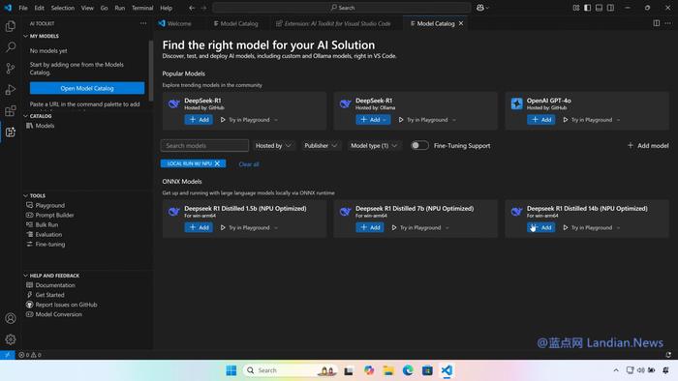Viewport: 678px width, 381px height.
Task: Open Windows Start menu
Action: [x=231, y=370]
